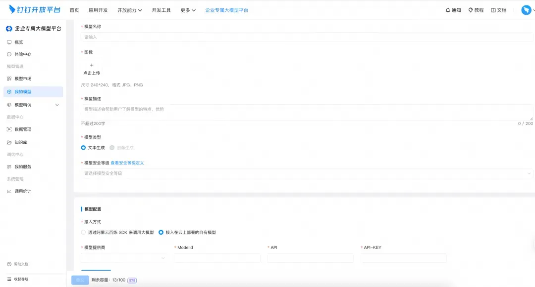Focus the API-KEY input field
The image size is (535, 287).
click(404, 258)
